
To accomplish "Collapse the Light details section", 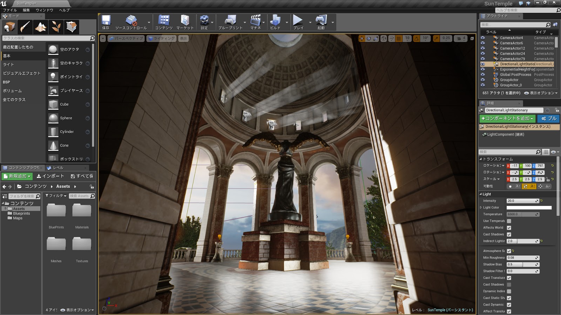I will (481, 194).
